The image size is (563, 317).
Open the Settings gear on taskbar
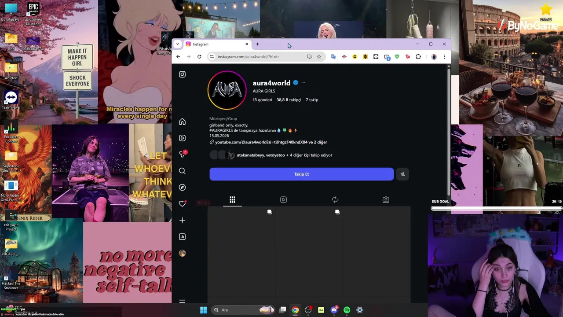tap(360, 310)
